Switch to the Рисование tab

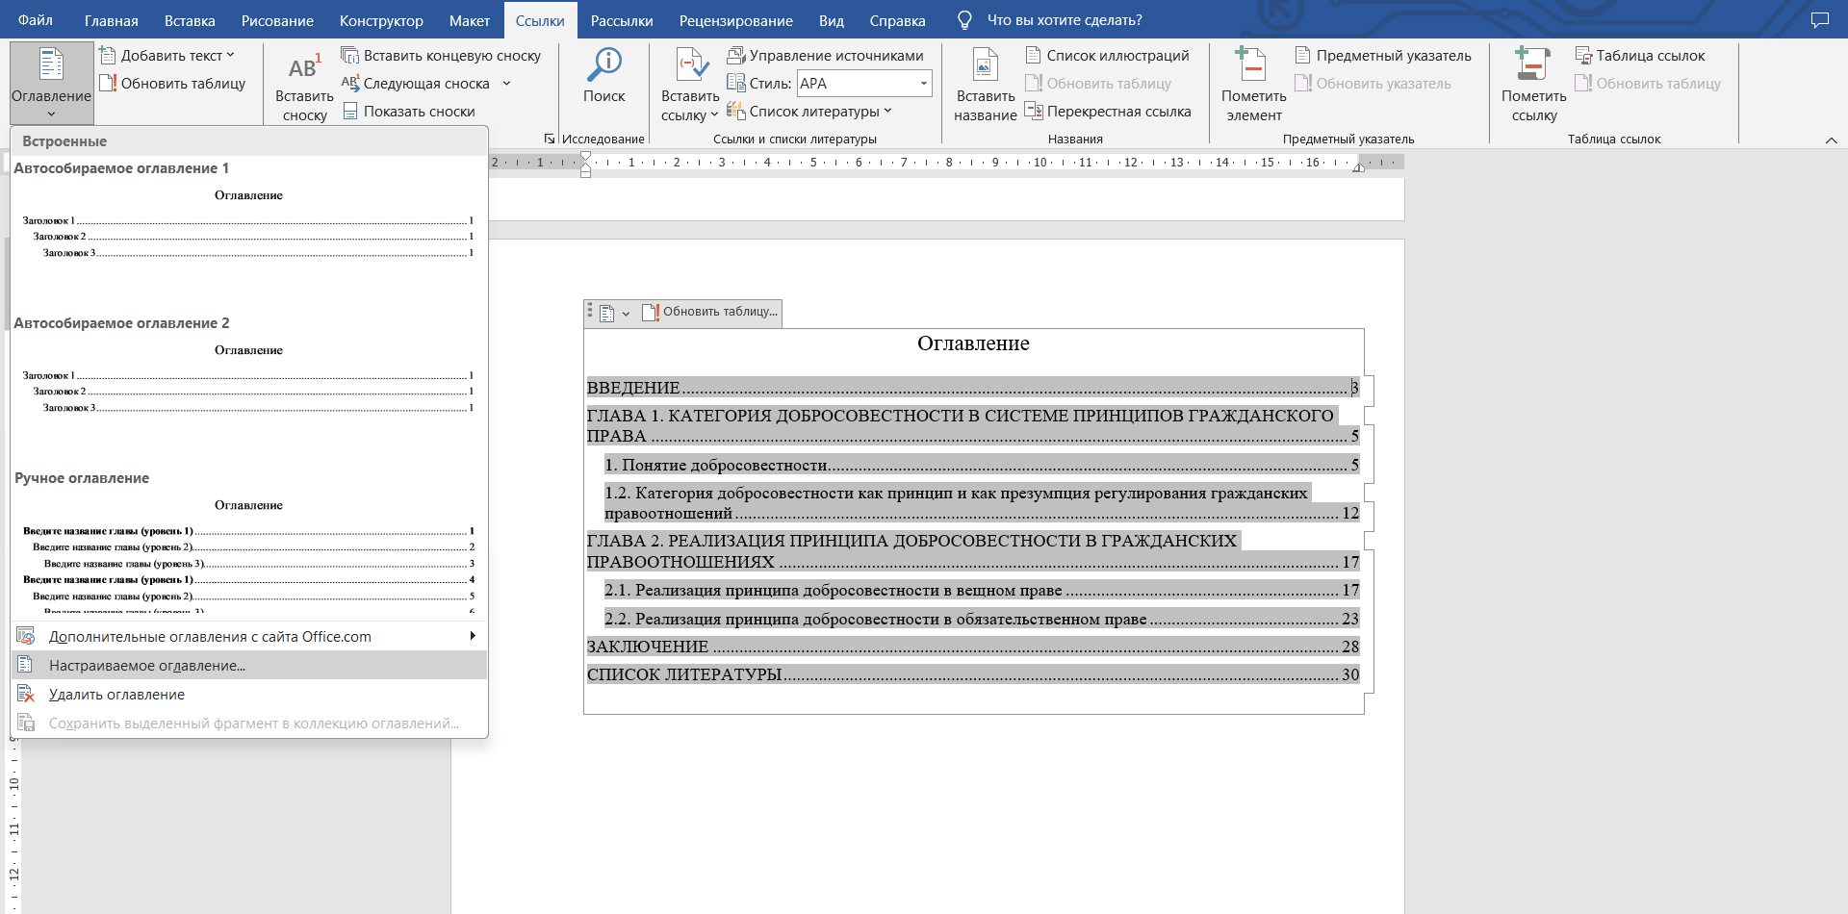[277, 20]
